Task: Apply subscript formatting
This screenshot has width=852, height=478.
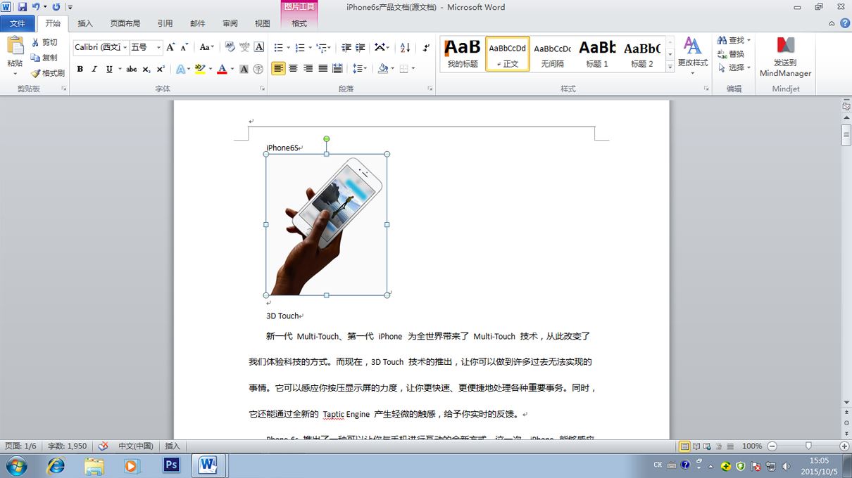Action: coord(146,69)
